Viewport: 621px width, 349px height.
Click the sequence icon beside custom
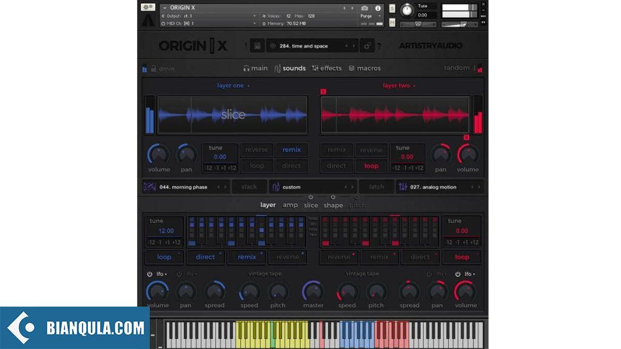(x=276, y=187)
